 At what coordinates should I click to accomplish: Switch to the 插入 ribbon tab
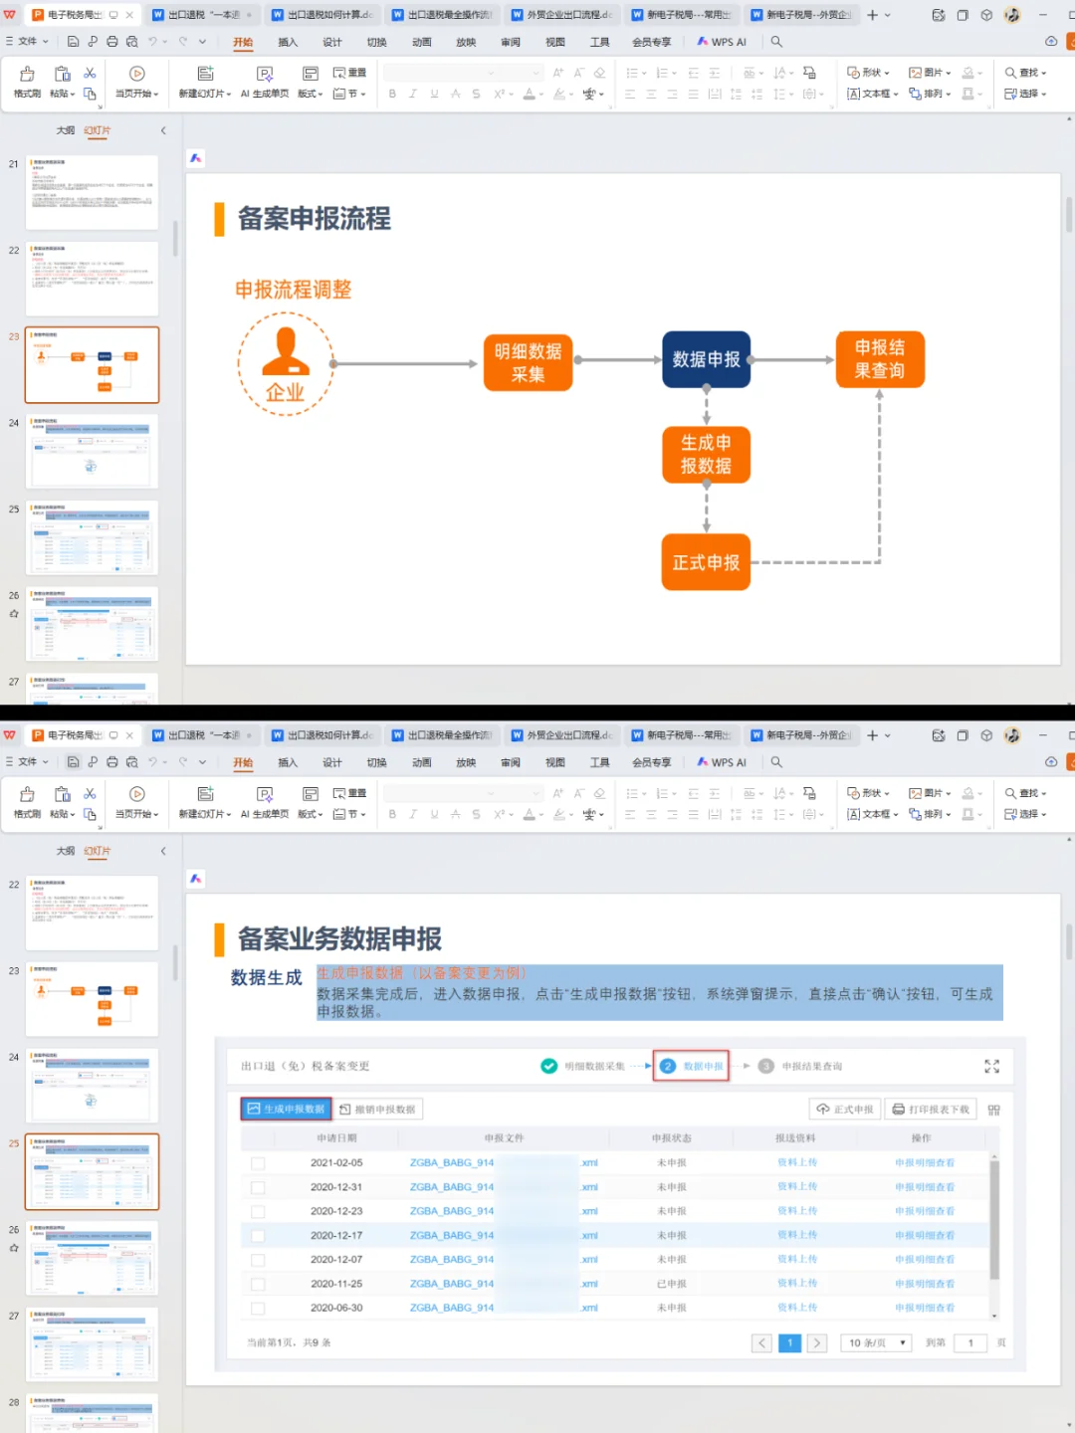[287, 42]
